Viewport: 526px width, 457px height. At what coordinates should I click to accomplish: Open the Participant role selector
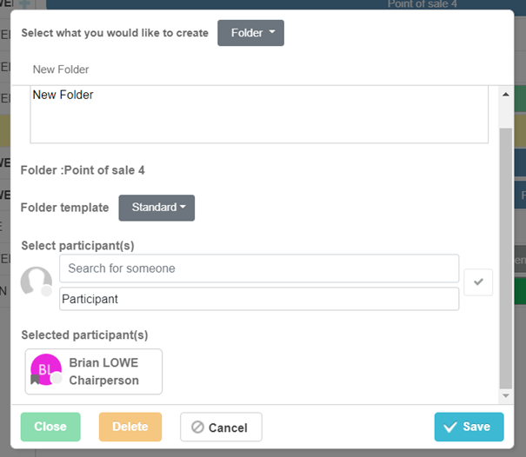259,299
